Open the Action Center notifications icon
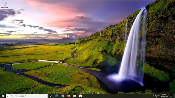 click(x=171, y=96)
